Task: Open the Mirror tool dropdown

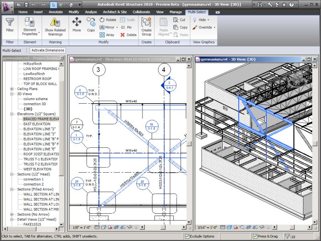Action: tap(117, 27)
